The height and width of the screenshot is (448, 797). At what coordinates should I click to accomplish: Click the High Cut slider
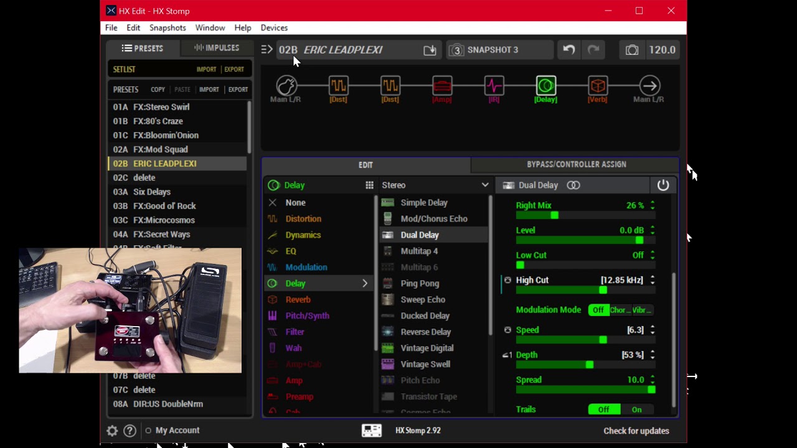585,290
